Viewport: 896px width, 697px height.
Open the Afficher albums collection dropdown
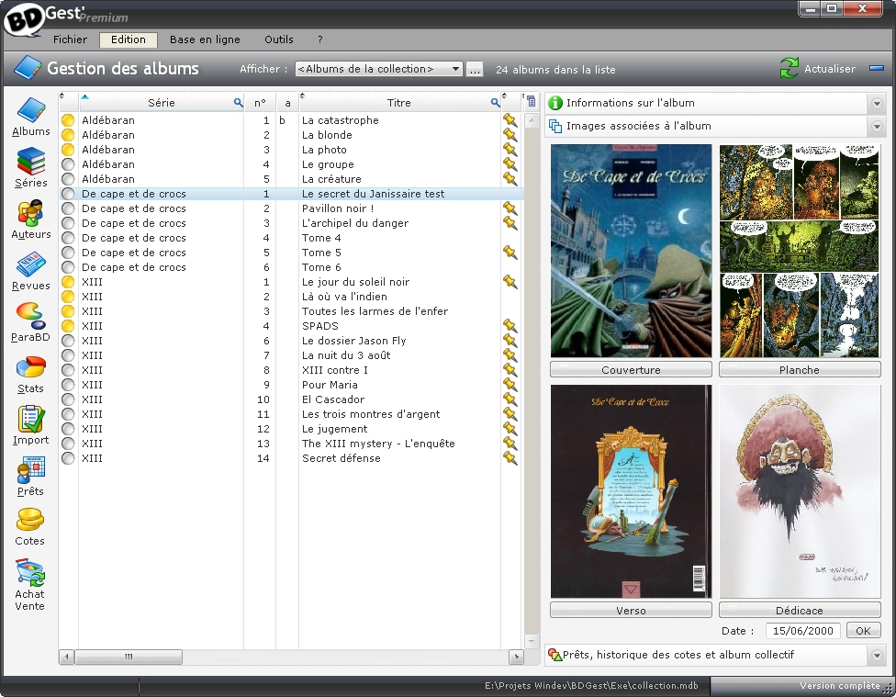(x=378, y=69)
